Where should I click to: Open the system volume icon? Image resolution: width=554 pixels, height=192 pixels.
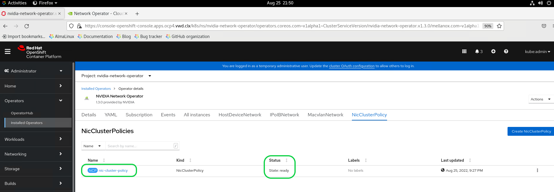coord(540,3)
